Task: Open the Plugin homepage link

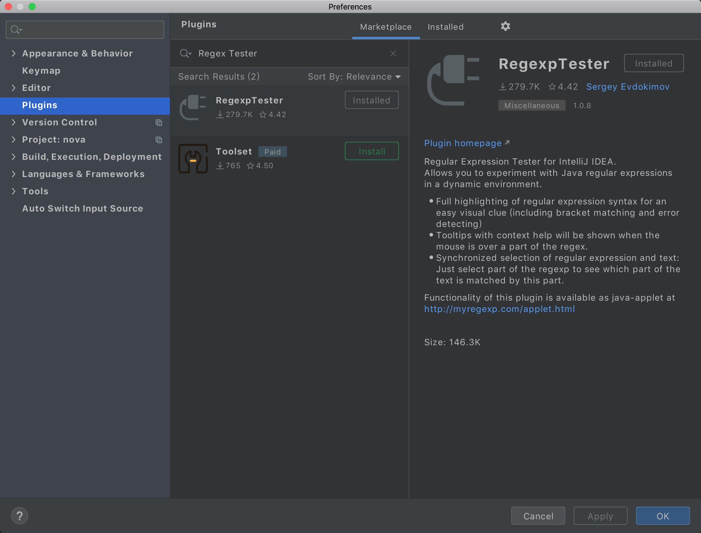Action: pos(463,143)
